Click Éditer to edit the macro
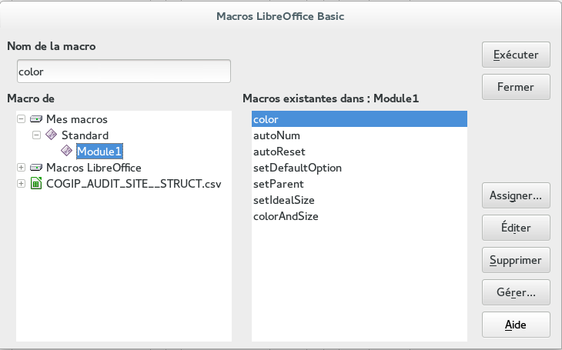Image resolution: width=562 pixels, height=350 pixels. click(x=516, y=228)
